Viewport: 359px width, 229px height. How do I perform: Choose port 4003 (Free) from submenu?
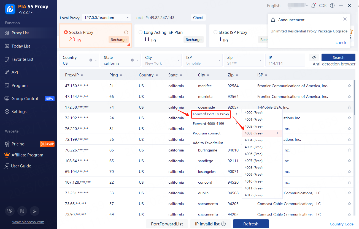point(253,133)
